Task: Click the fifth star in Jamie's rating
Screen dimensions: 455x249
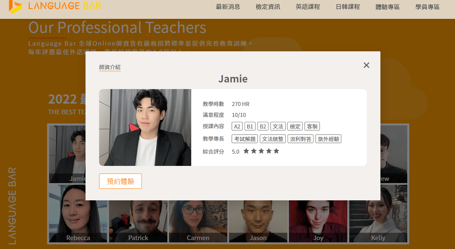Action: tap(276, 151)
